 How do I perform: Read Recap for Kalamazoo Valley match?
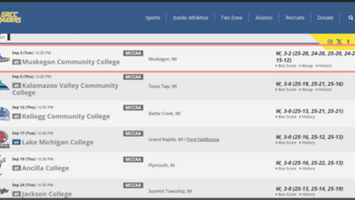[307, 90]
